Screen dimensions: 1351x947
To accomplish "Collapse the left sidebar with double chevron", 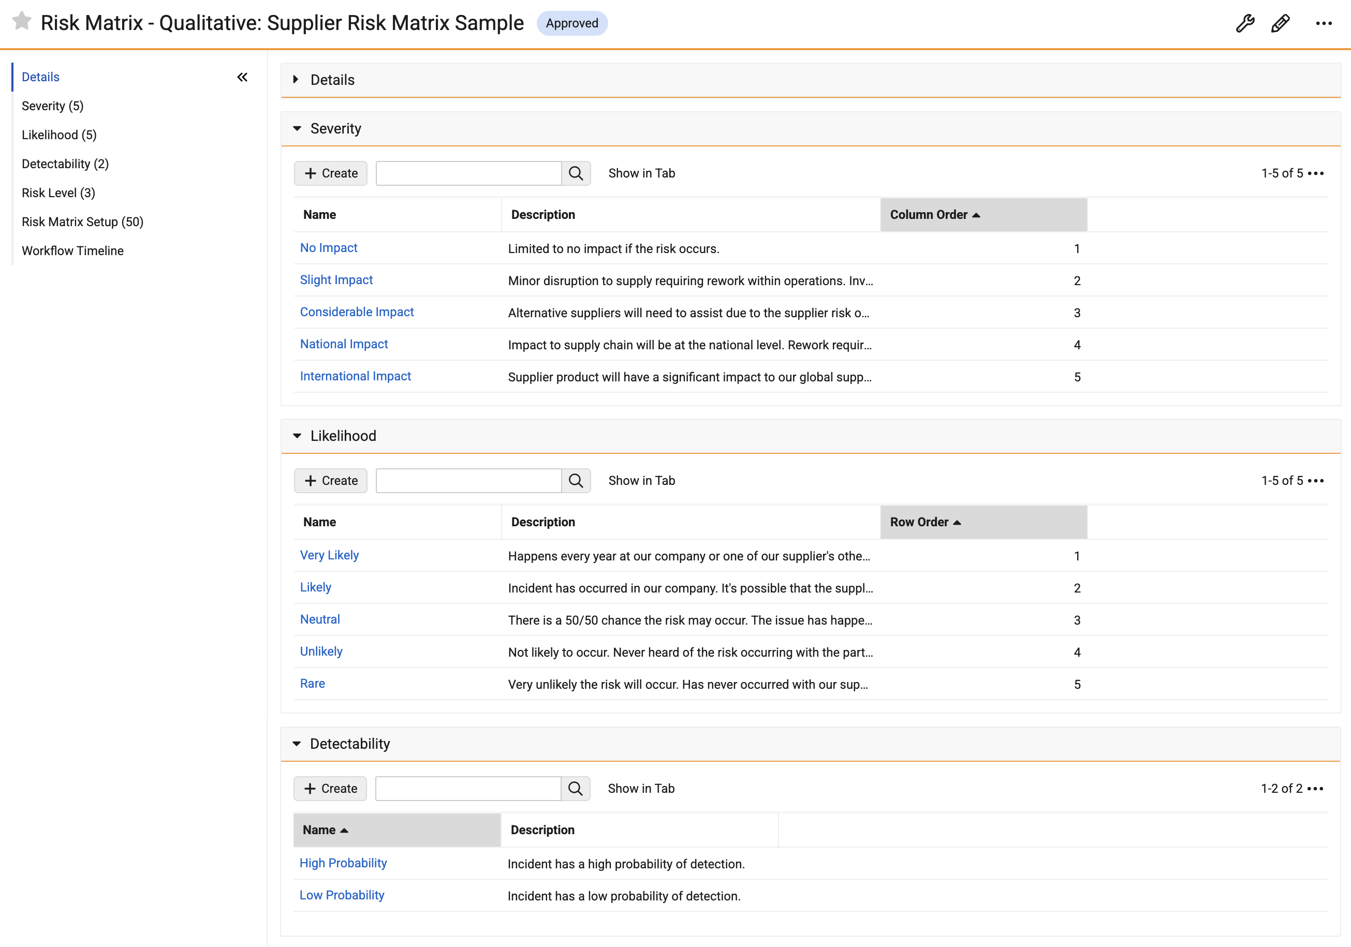I will click(242, 77).
